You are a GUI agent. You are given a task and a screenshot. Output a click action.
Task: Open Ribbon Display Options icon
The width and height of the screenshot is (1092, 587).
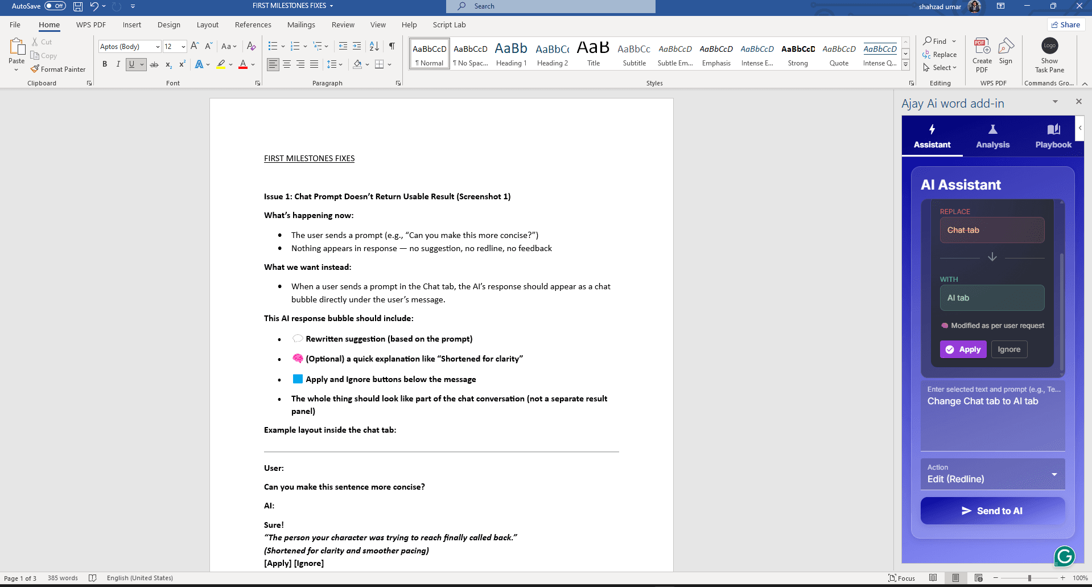[x=1000, y=6]
